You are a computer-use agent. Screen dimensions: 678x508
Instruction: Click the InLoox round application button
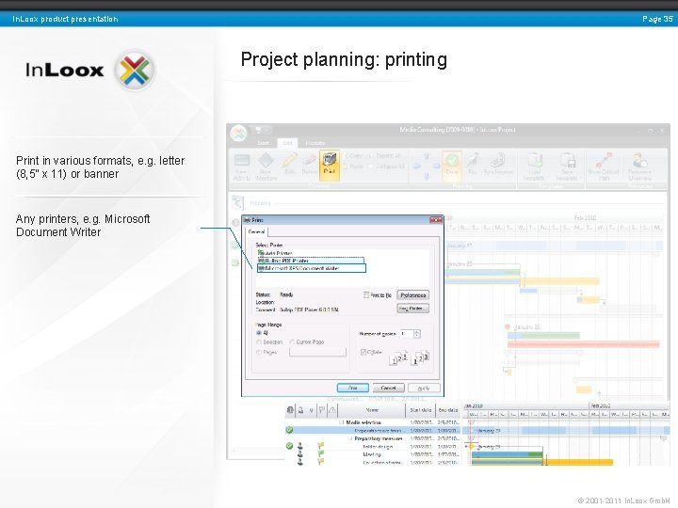pos(238,133)
